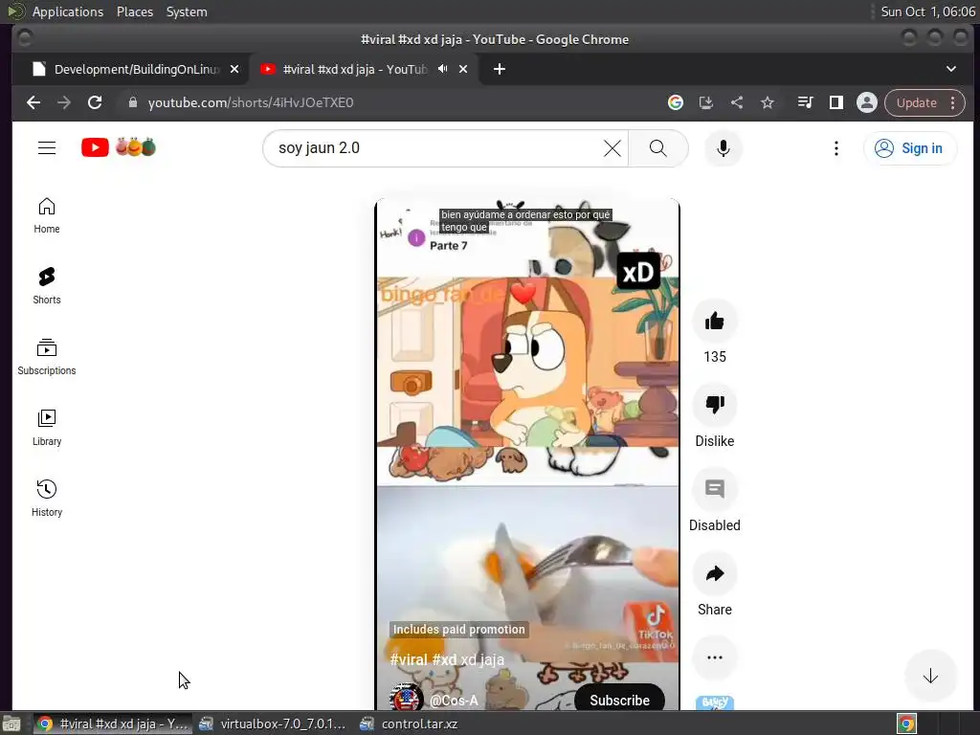The image size is (980, 735).
Task: Open Library in the sidebar
Action: pos(47,428)
